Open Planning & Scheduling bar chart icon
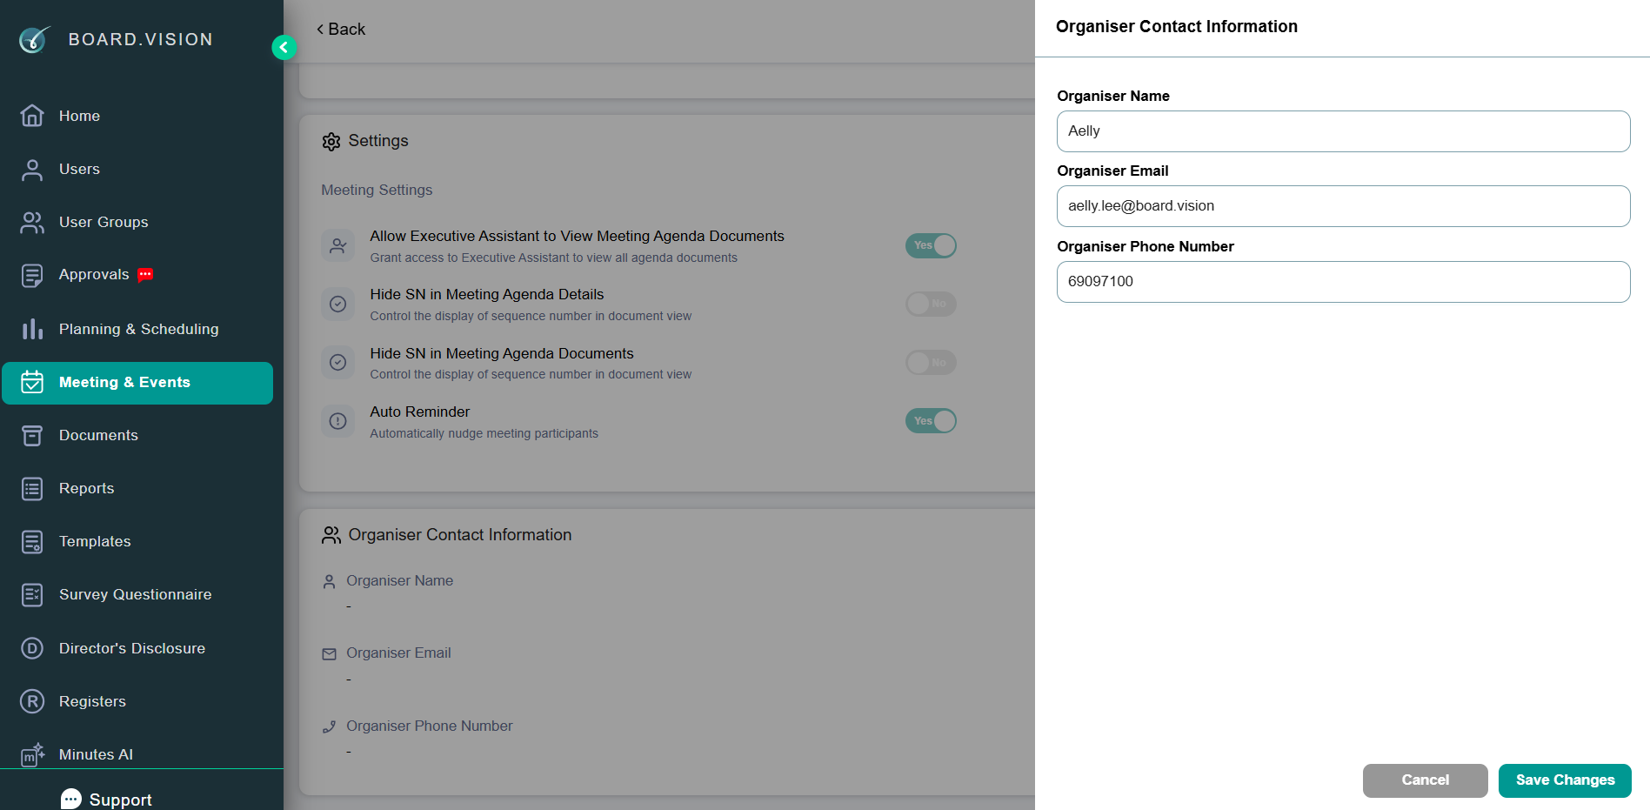Viewport: 1650px width, 810px height. tap(32, 329)
